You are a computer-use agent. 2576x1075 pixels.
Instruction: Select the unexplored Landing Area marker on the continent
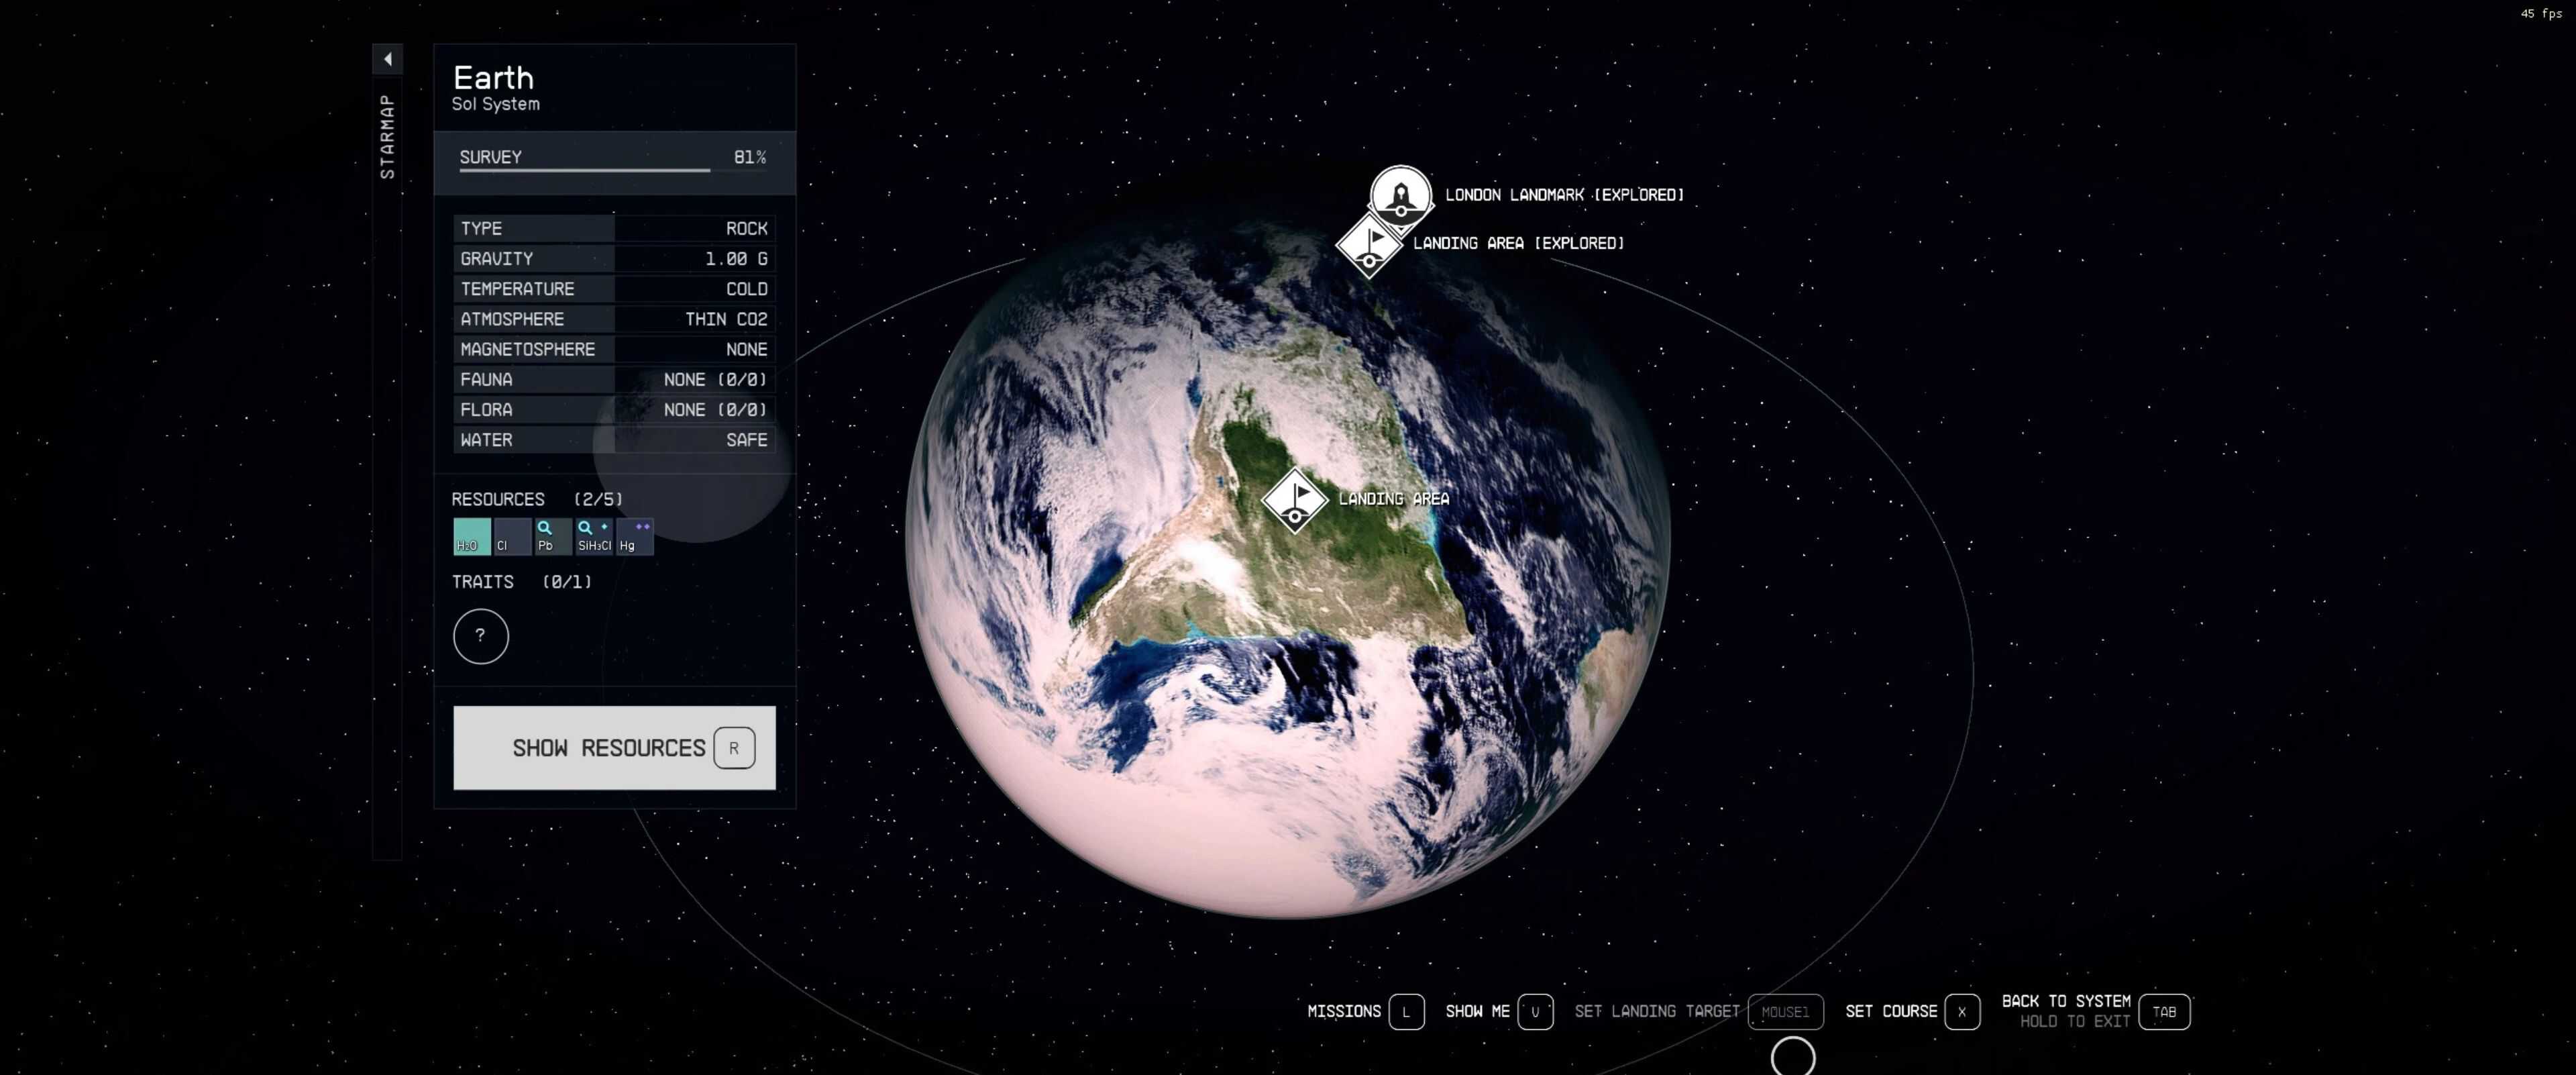coord(1295,499)
